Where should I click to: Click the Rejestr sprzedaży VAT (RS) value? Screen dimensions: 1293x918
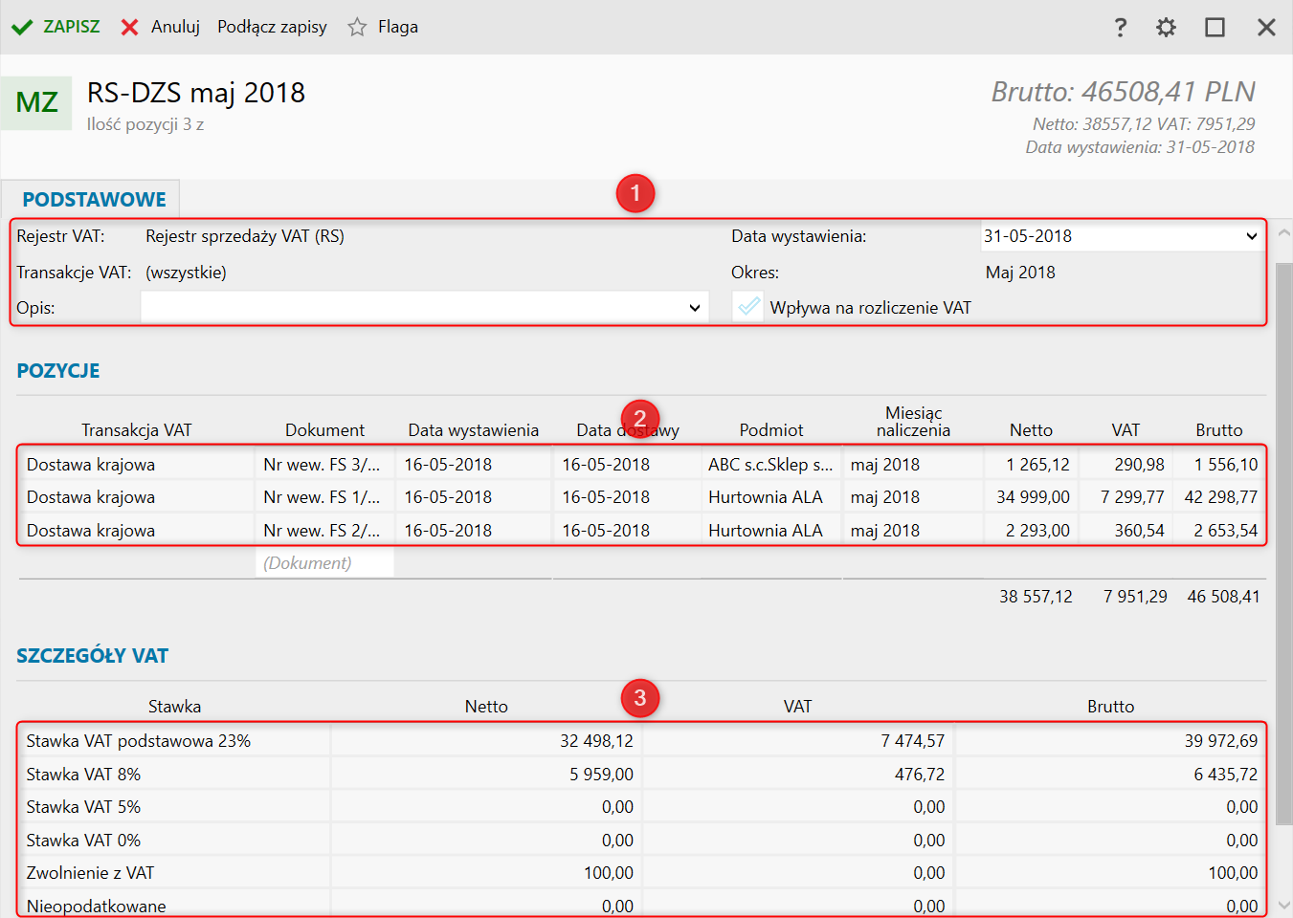point(245,236)
